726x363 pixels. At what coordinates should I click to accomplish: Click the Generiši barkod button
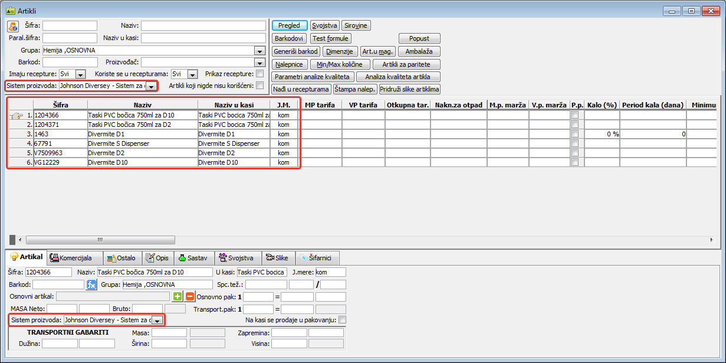coord(296,51)
